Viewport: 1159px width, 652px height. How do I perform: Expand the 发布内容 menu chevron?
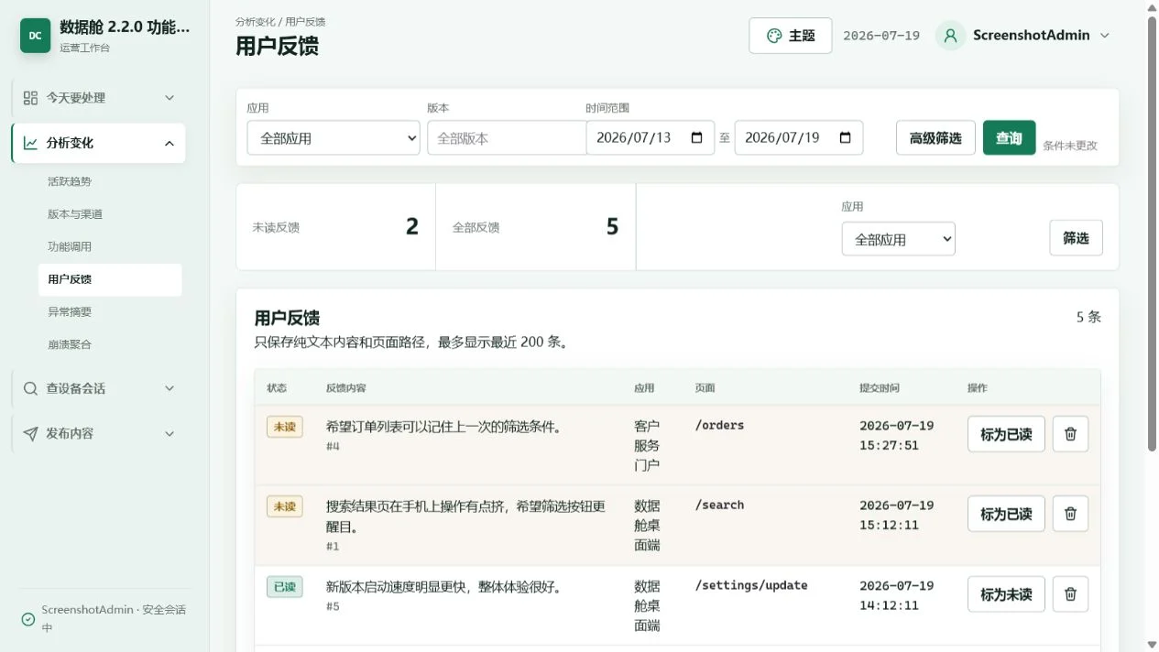click(169, 433)
